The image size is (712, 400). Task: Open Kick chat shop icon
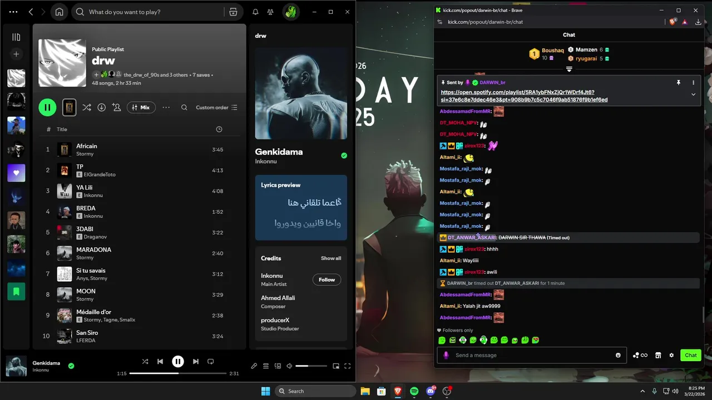coord(658,355)
